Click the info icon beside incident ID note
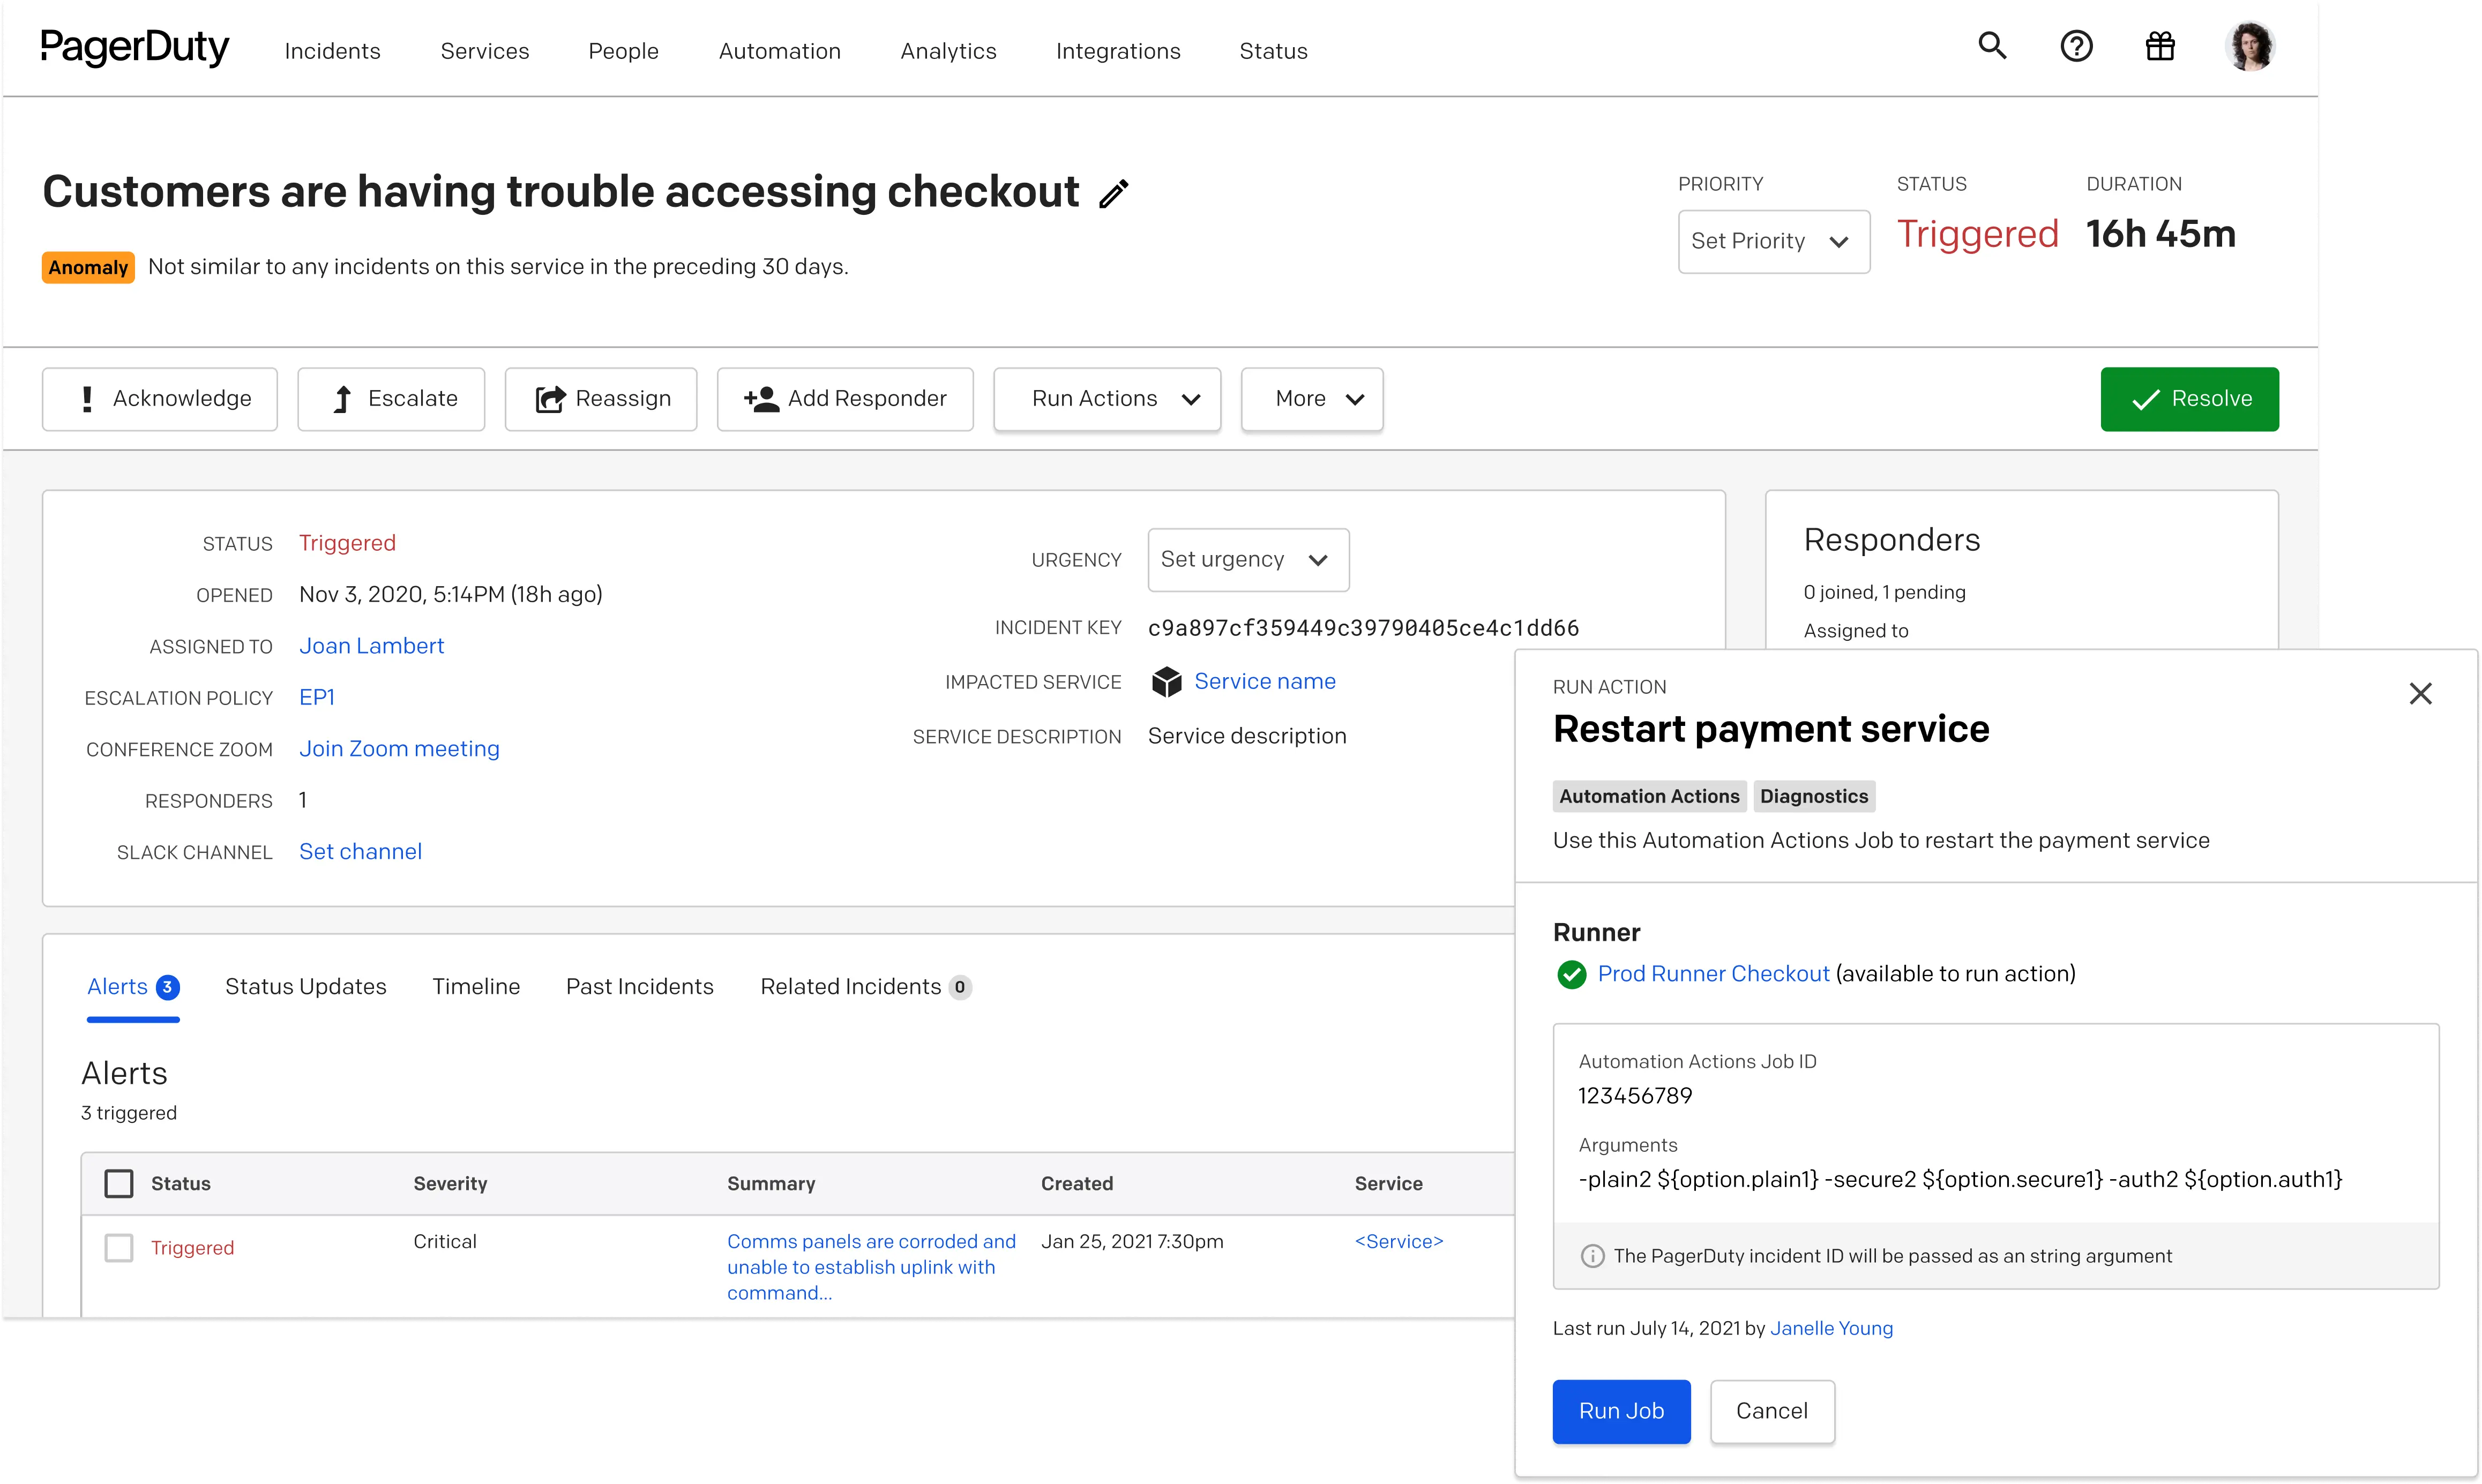2482x1484 pixels. [1592, 1256]
